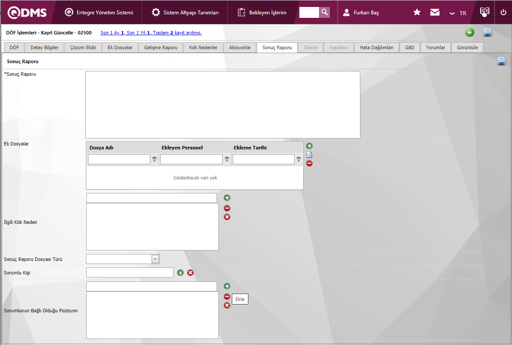
Task: Open the Yorumlar tab
Action: [x=436, y=47]
